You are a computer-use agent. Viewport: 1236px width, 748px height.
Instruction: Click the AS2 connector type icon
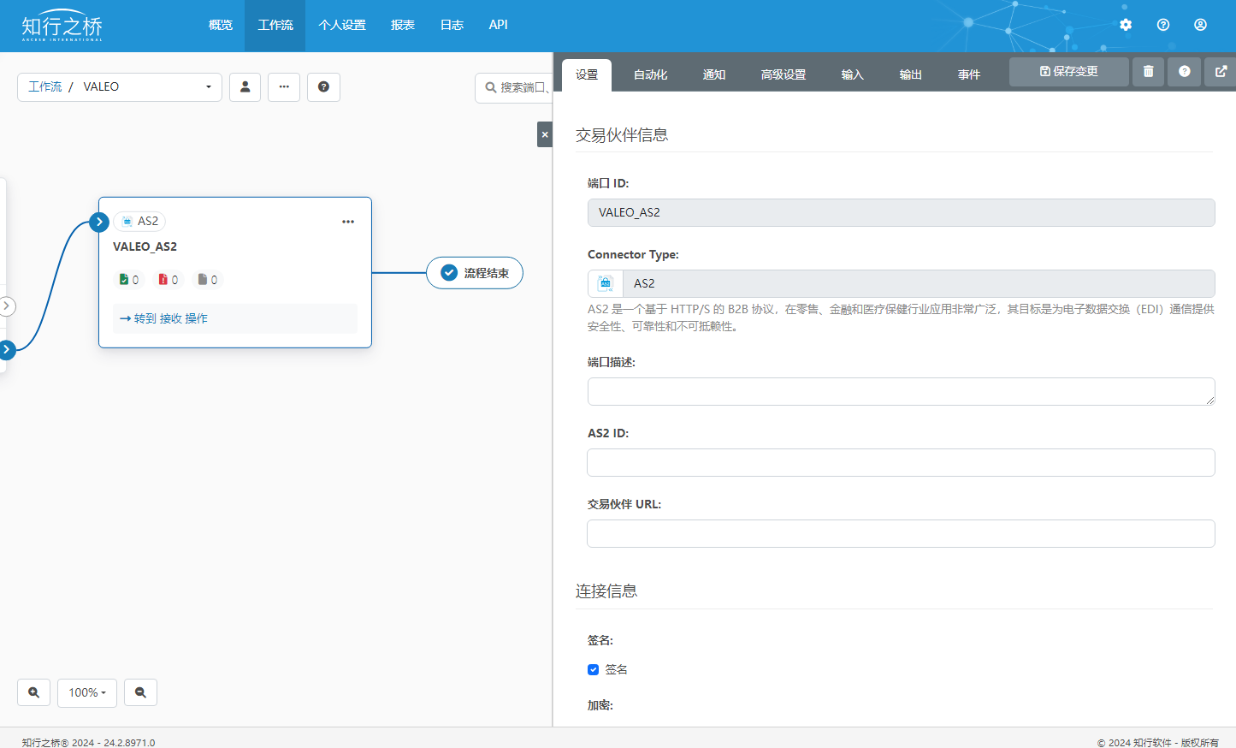point(606,283)
